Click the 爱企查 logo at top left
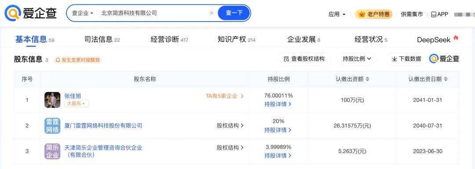The image size is (475, 169). point(30,13)
